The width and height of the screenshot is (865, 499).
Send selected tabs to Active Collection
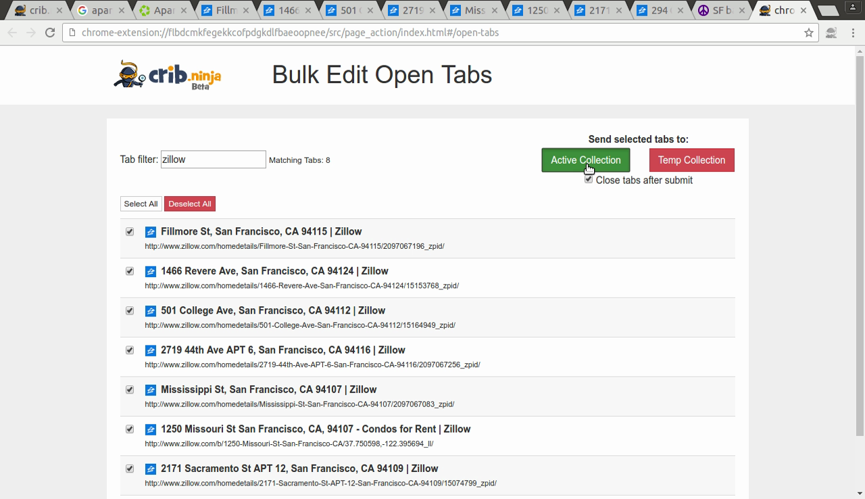(585, 160)
